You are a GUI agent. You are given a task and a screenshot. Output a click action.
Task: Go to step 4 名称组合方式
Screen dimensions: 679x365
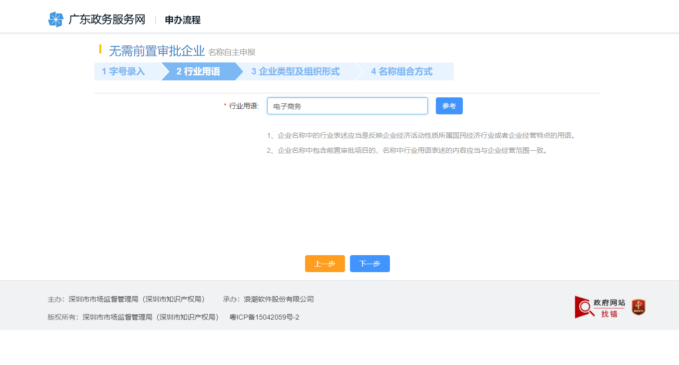[403, 71]
